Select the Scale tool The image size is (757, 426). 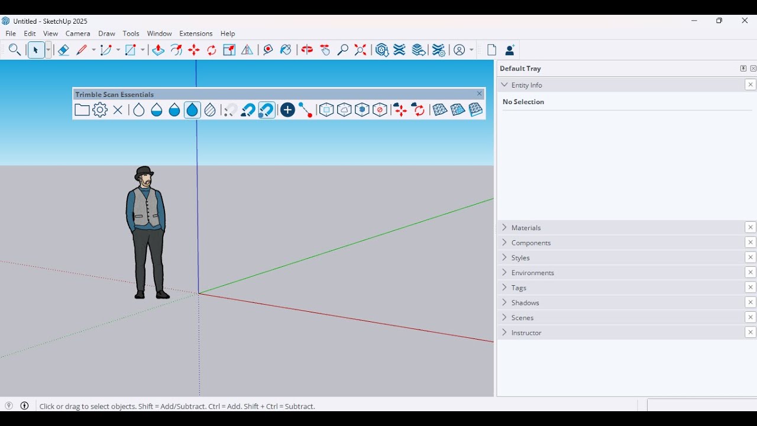click(x=229, y=50)
